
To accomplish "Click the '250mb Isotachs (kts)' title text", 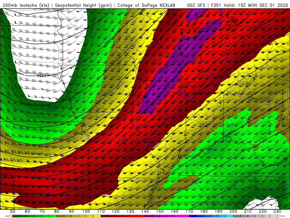I will click(26, 5).
